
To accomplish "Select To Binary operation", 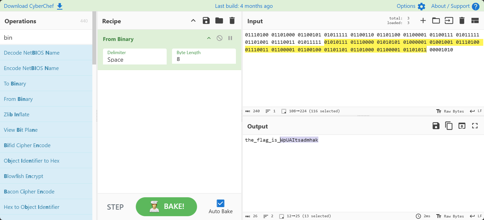I will pos(15,84).
